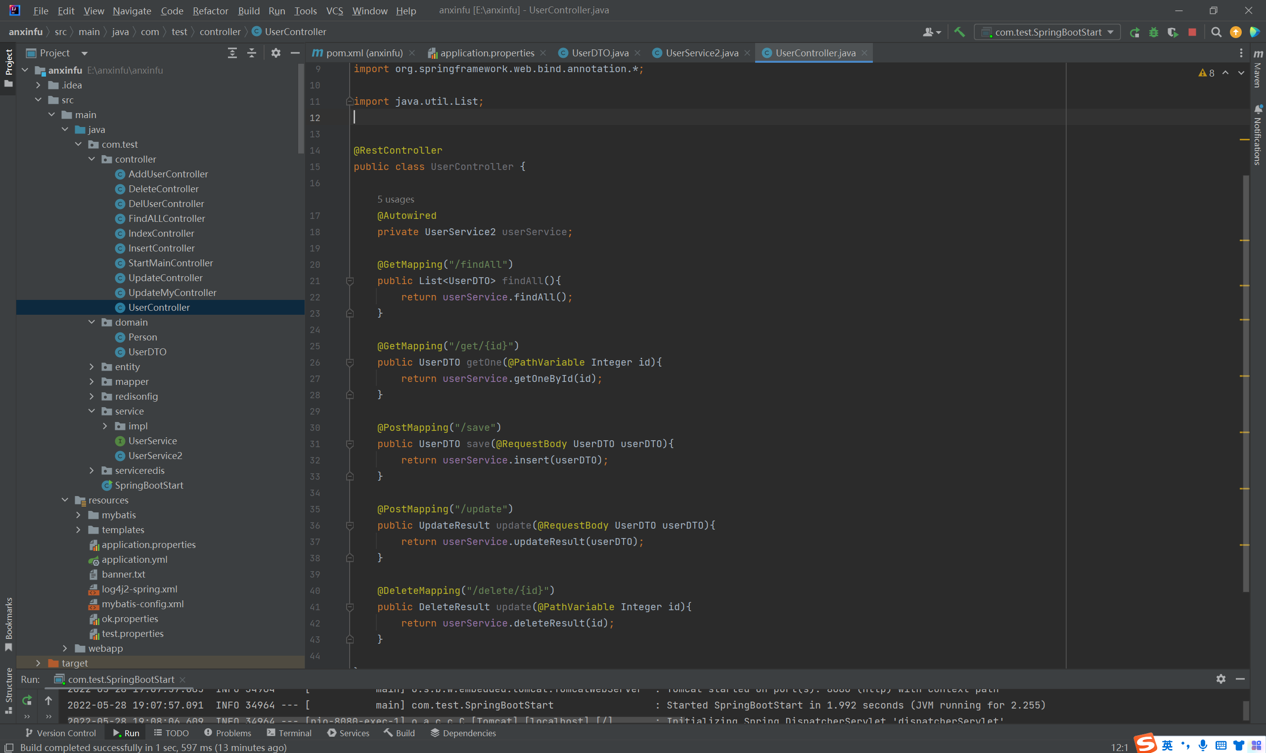Open the com.test.SpringBootStart run configuration dropdown
The image size is (1266, 753).
(x=1048, y=32)
